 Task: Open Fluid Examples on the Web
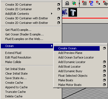[24, 39]
